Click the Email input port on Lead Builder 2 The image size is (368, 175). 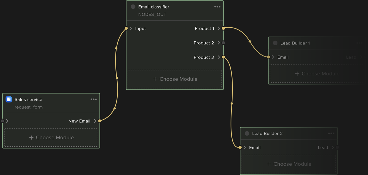tap(240, 147)
